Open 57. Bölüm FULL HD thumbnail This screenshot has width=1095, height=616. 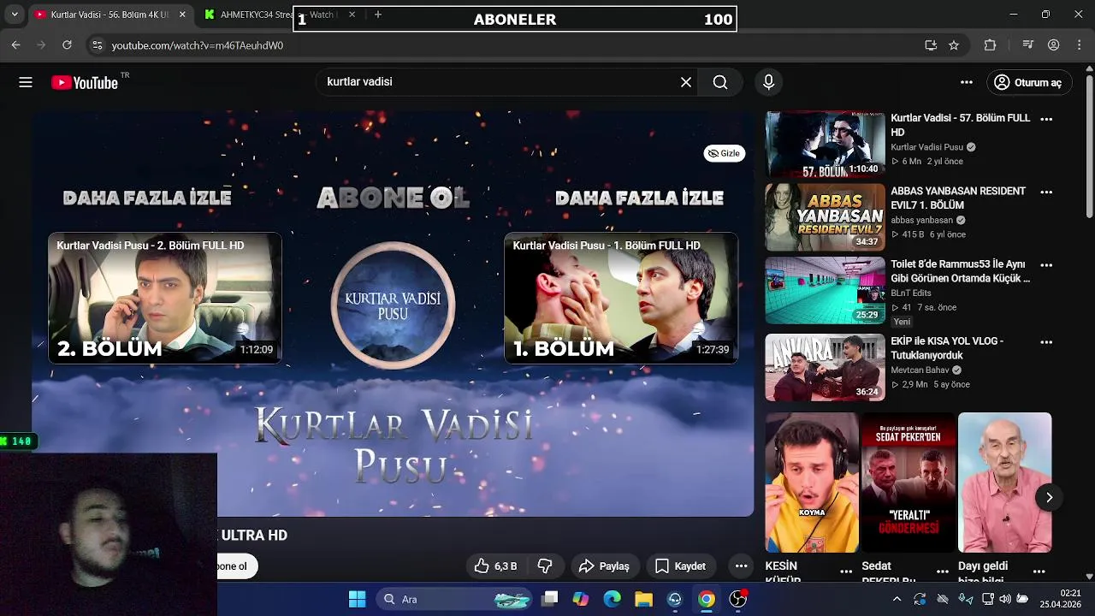tap(825, 145)
